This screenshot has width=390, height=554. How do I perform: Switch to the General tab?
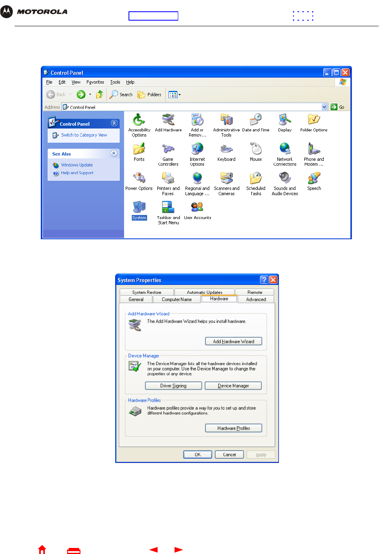136,299
